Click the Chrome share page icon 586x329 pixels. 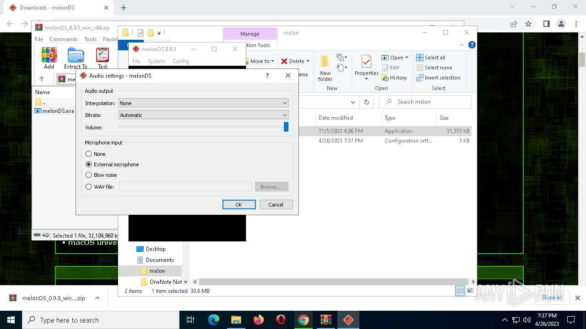[x=514, y=24]
